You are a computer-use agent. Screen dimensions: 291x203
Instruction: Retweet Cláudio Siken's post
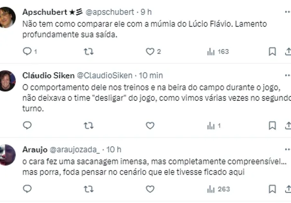89,125
